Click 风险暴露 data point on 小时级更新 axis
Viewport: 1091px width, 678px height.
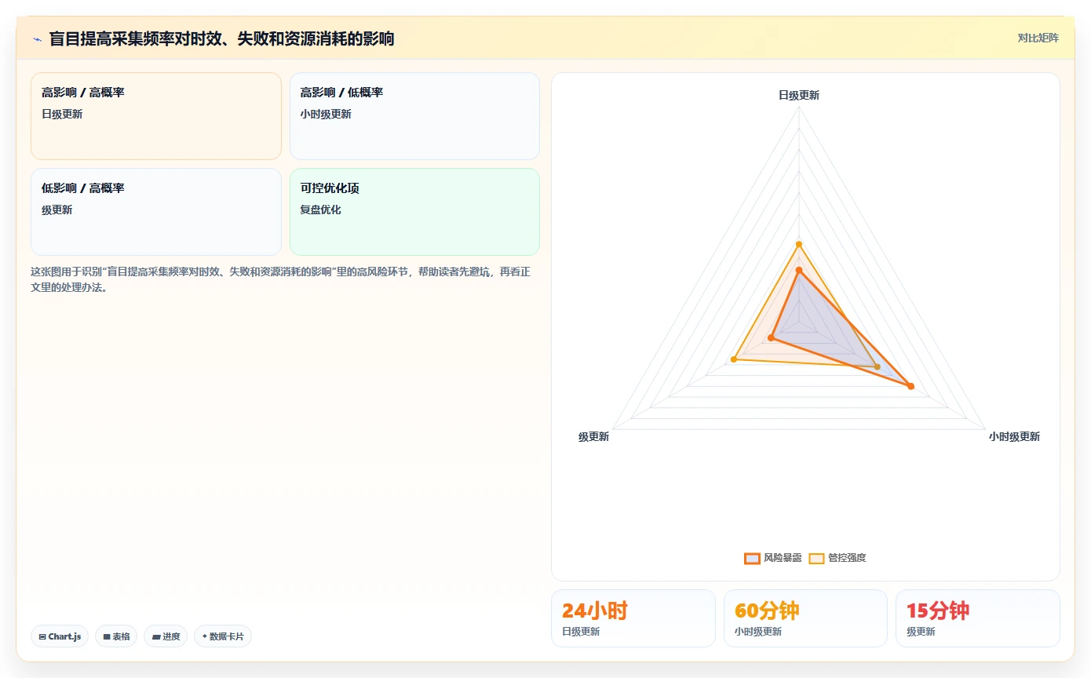pyautogui.click(x=910, y=386)
